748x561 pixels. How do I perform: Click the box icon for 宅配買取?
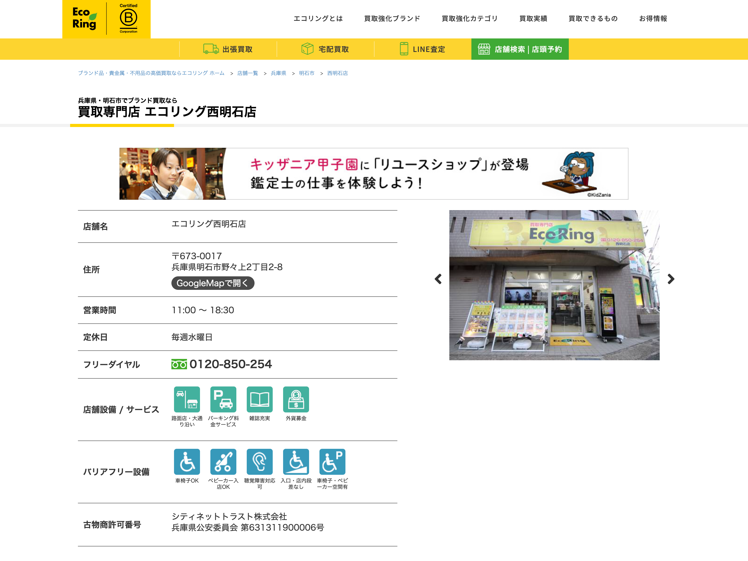pos(308,49)
